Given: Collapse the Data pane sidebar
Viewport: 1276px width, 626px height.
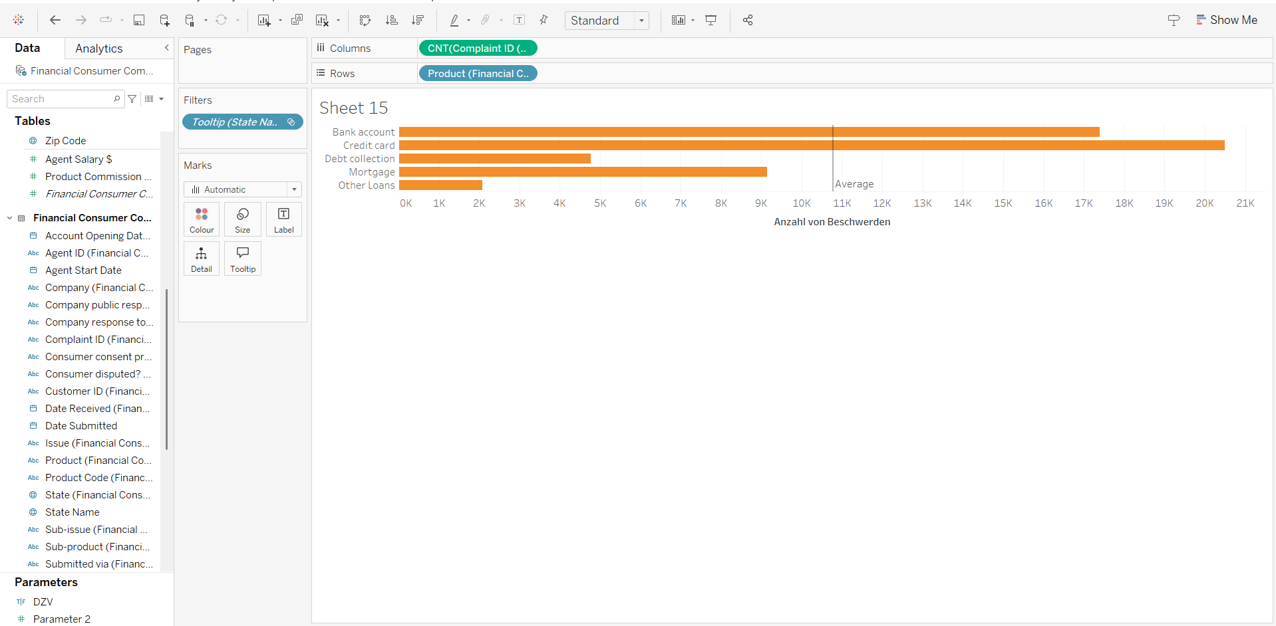Looking at the screenshot, I should coord(166,48).
